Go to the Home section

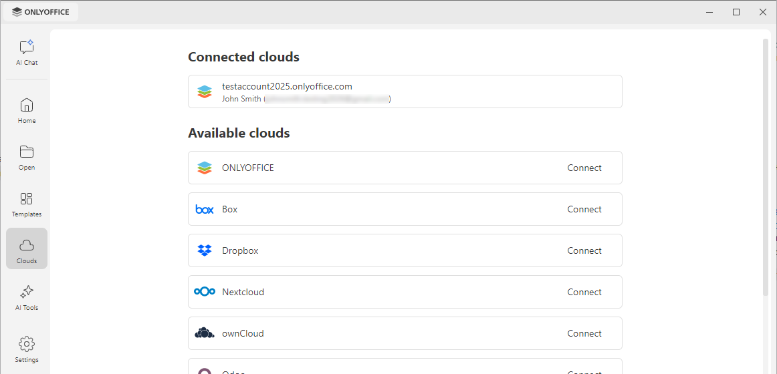(27, 110)
